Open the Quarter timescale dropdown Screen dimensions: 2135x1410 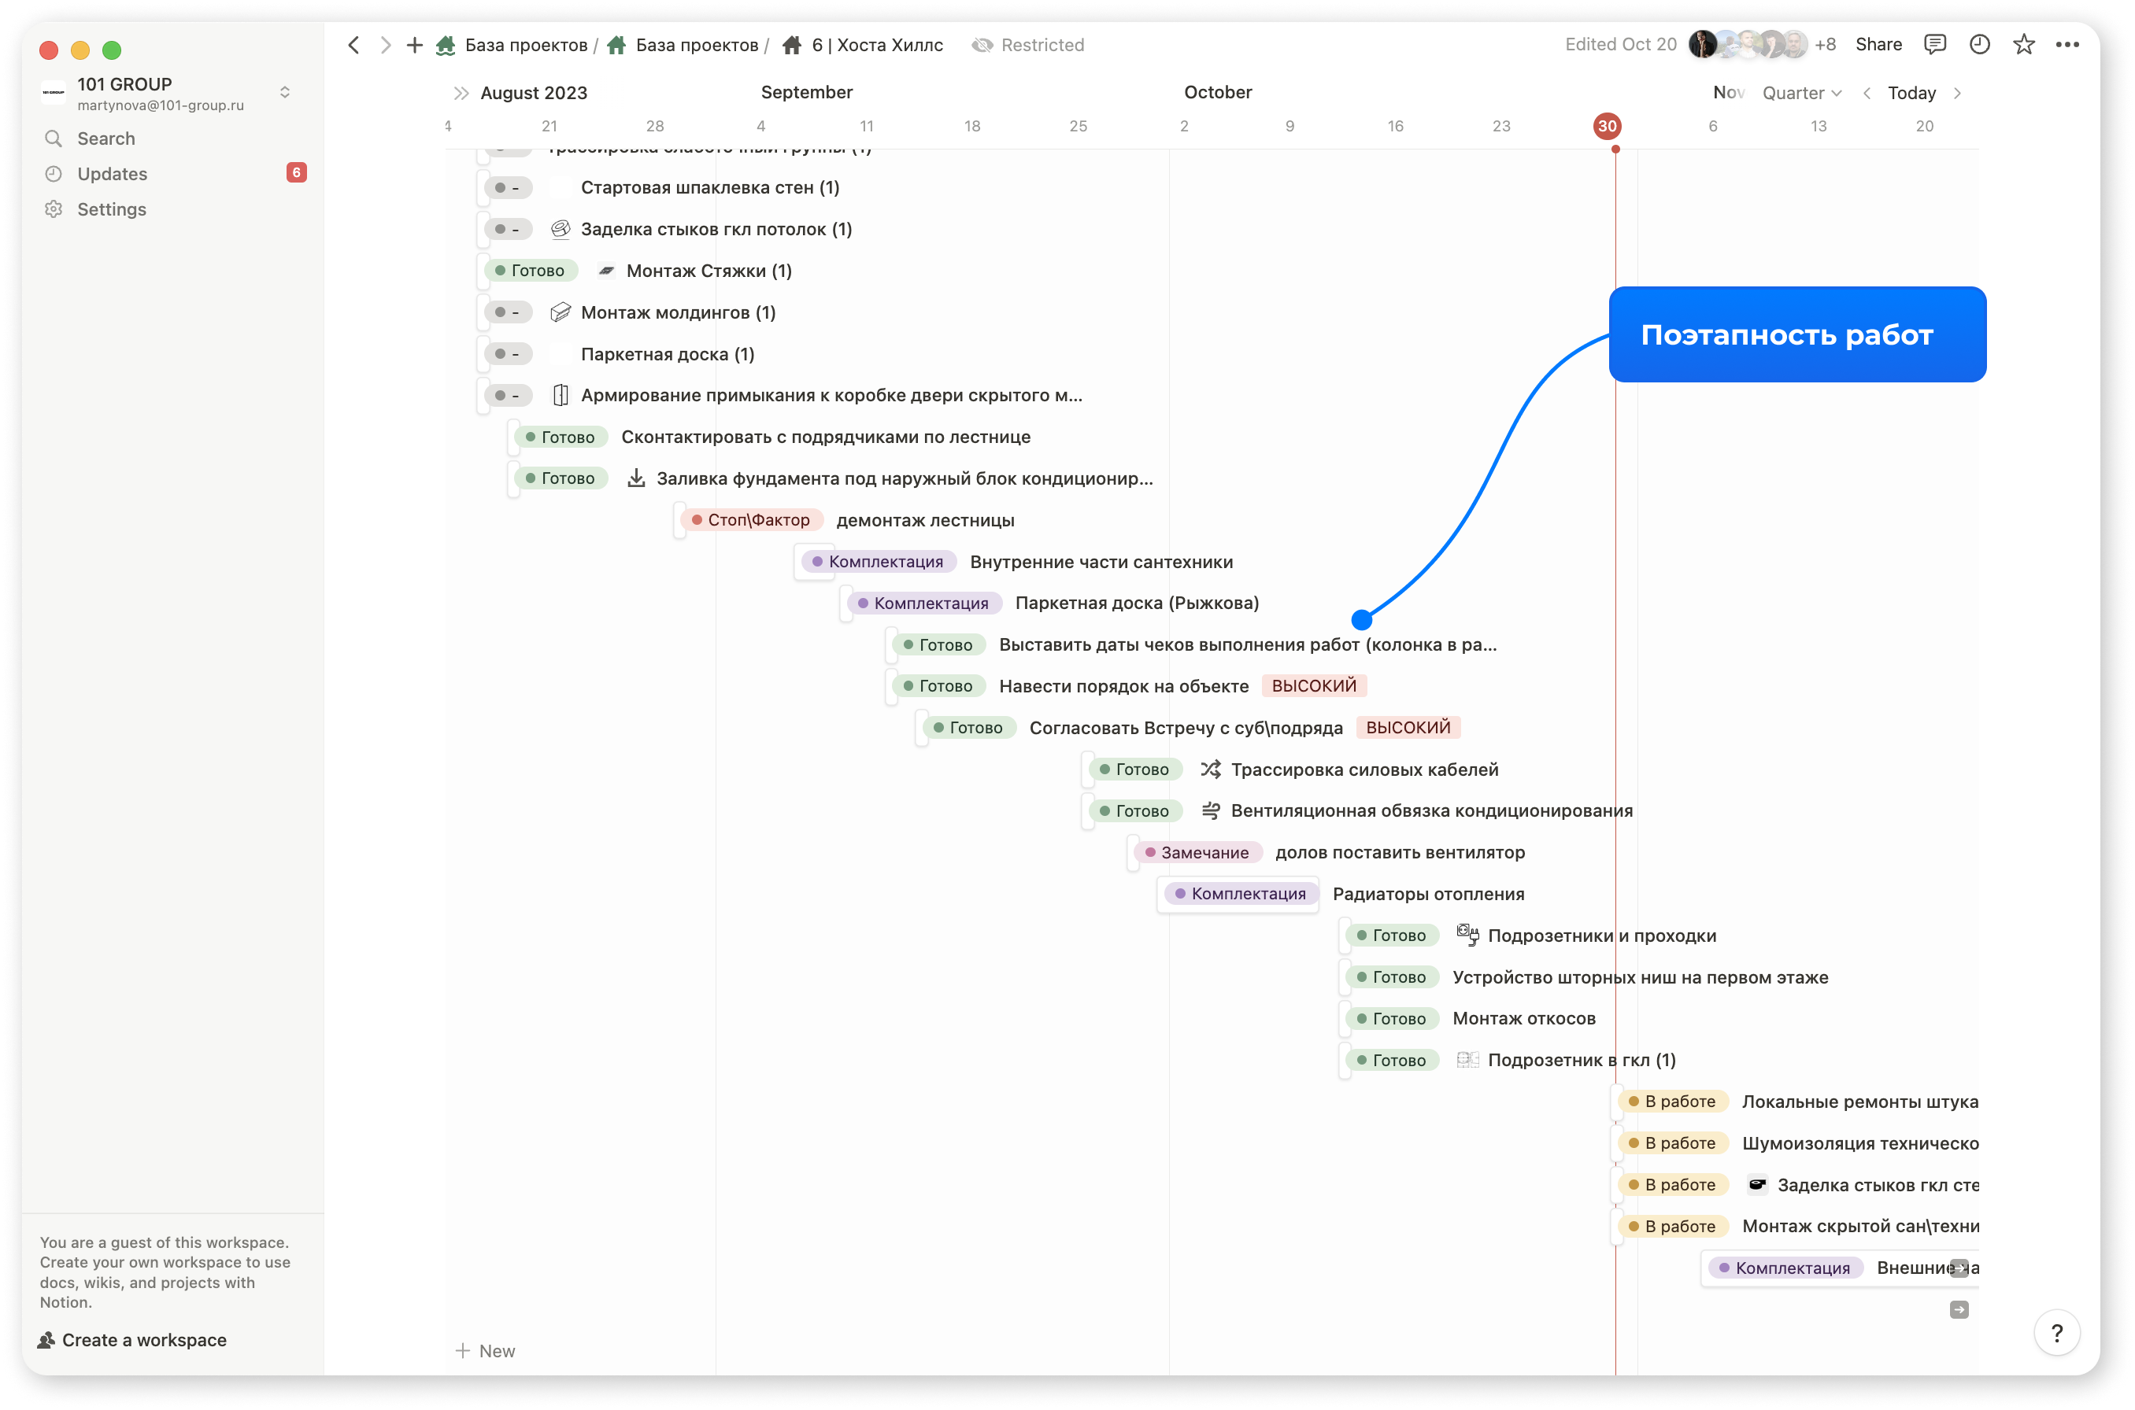[1801, 93]
